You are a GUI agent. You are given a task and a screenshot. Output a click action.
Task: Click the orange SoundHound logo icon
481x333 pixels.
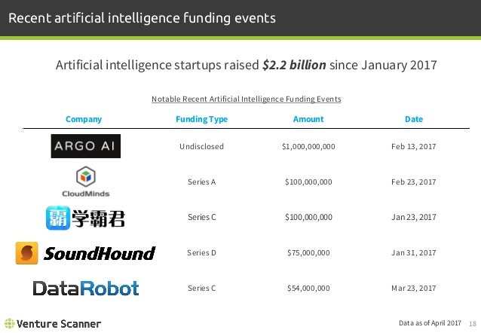click(28, 253)
